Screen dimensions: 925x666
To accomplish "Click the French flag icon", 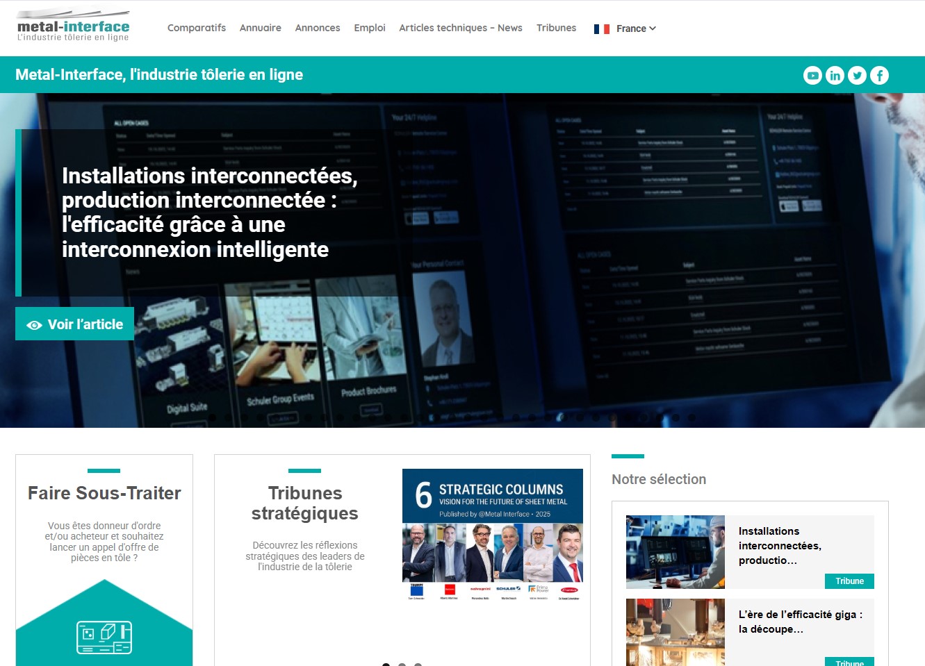I will click(601, 29).
